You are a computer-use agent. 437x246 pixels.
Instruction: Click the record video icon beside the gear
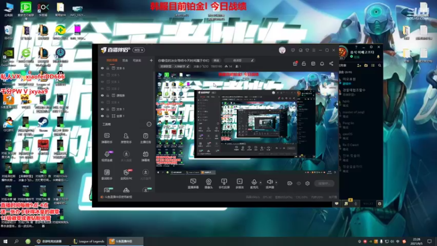[x=290, y=183]
